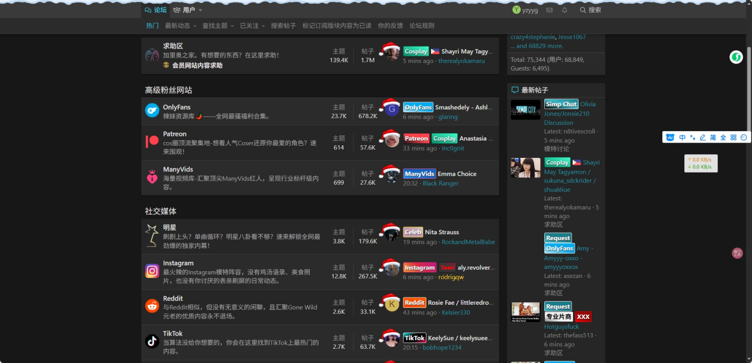Open Simp City thread thumbnail

[x=525, y=110]
